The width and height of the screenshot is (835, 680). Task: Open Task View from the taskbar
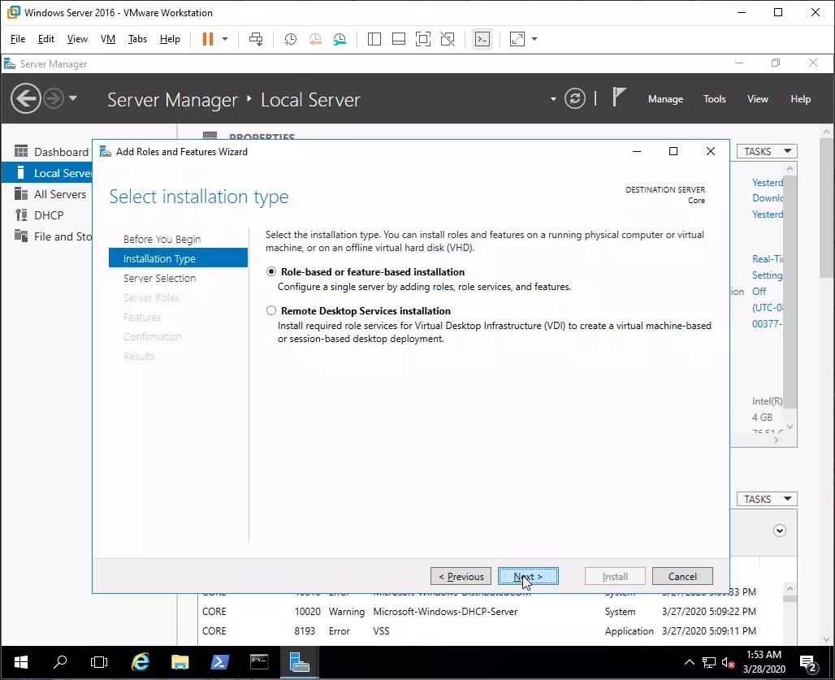pyautogui.click(x=99, y=662)
